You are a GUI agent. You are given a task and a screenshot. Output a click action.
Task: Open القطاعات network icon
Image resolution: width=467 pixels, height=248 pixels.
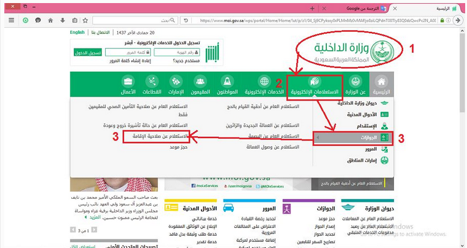pyautogui.click(x=152, y=81)
